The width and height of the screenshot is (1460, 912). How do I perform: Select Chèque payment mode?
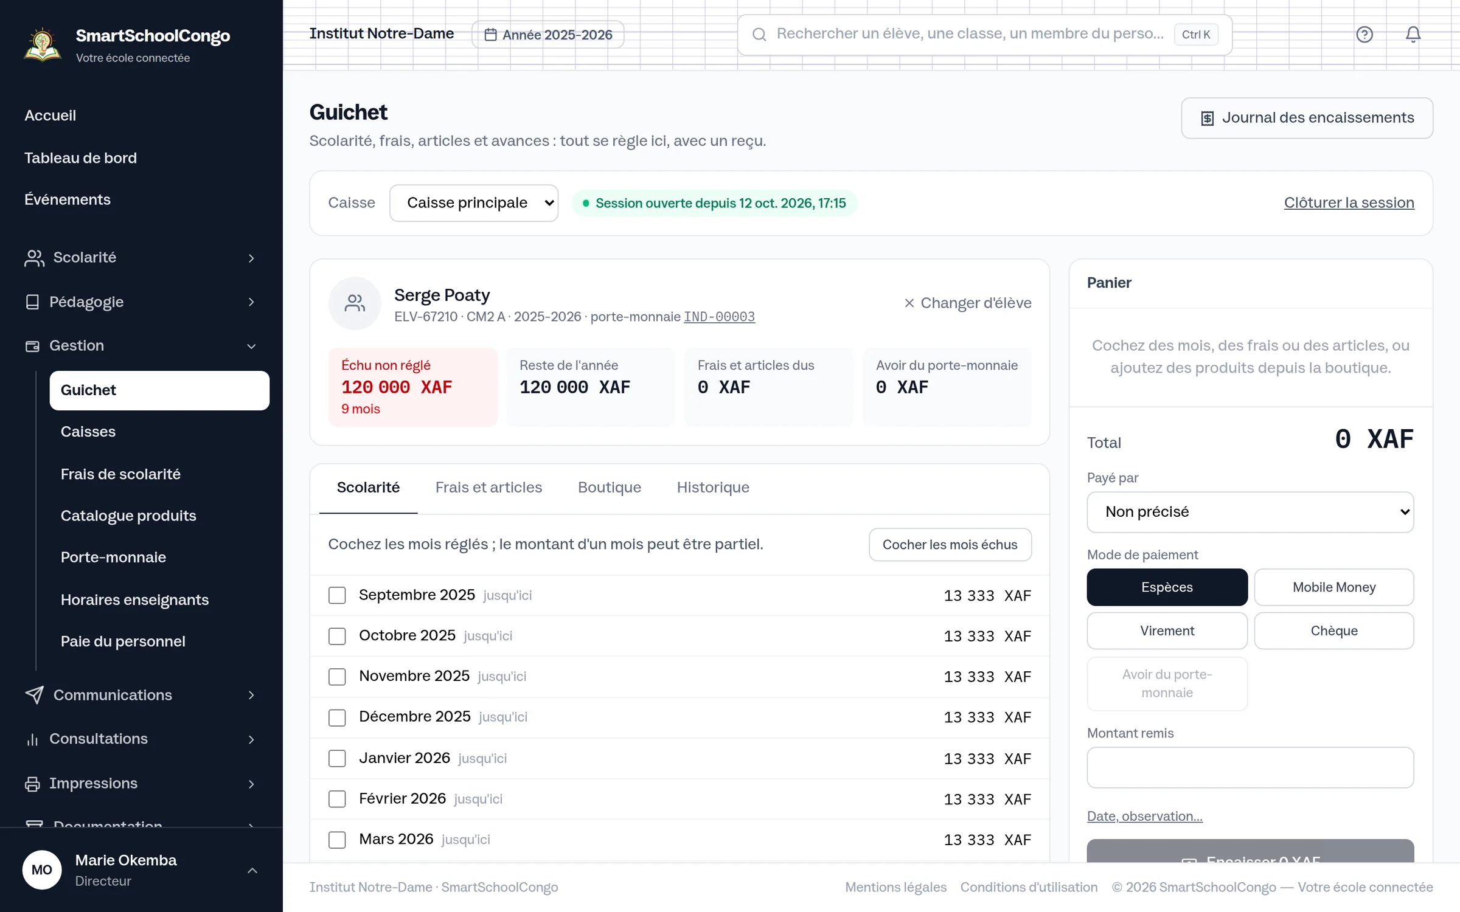click(x=1334, y=631)
